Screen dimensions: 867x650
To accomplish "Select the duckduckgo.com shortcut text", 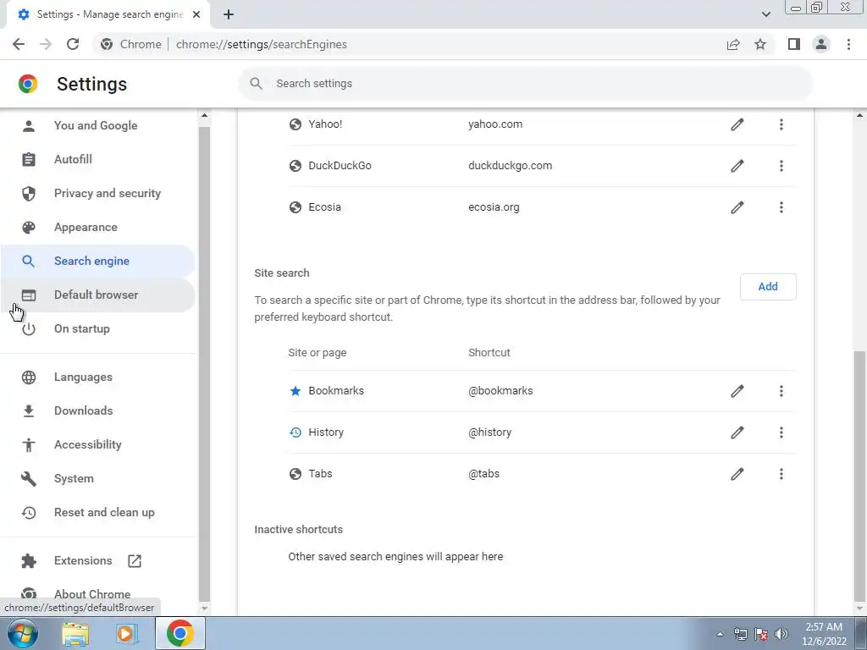I will click(510, 166).
